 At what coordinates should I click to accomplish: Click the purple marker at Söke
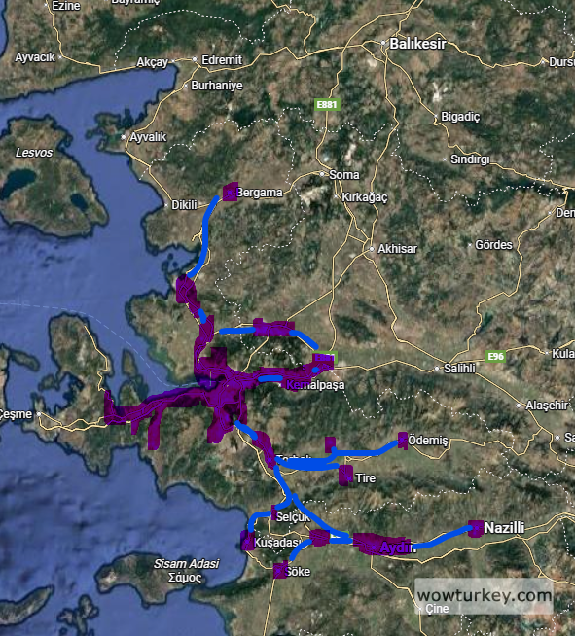(280, 570)
